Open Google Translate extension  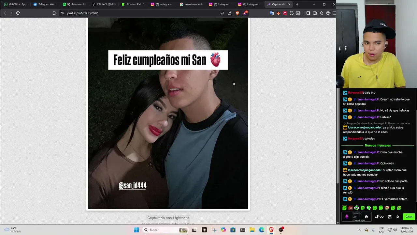coord(272,13)
